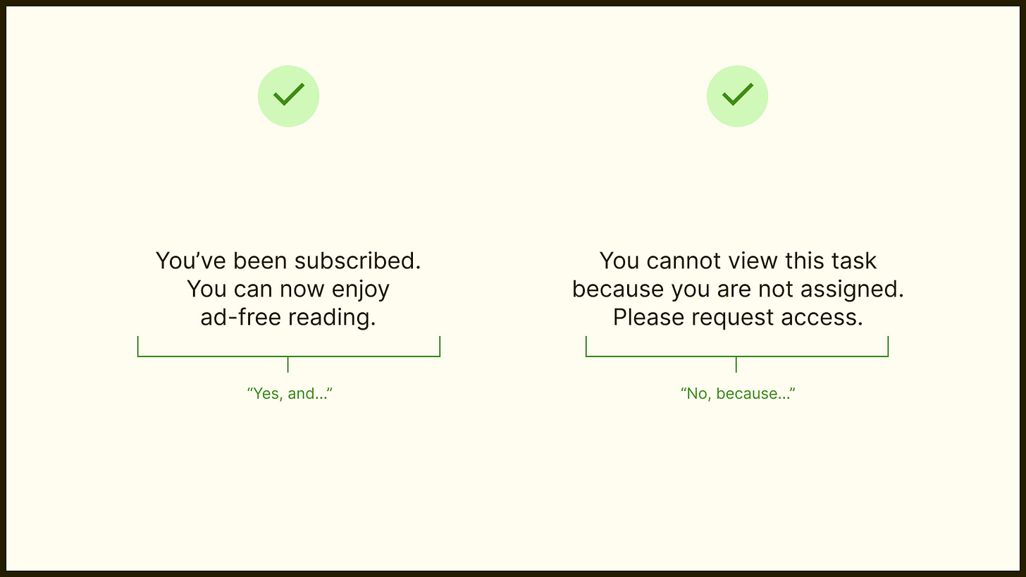Click the bracket stem above "No, because…"
Viewport: 1026px width, 577px height.
click(736, 364)
